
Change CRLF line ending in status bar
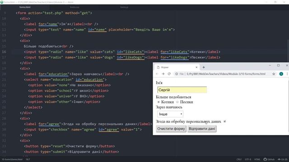point(239,159)
